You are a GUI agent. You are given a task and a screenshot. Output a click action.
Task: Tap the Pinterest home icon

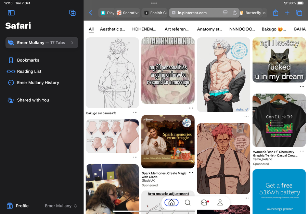(171, 202)
